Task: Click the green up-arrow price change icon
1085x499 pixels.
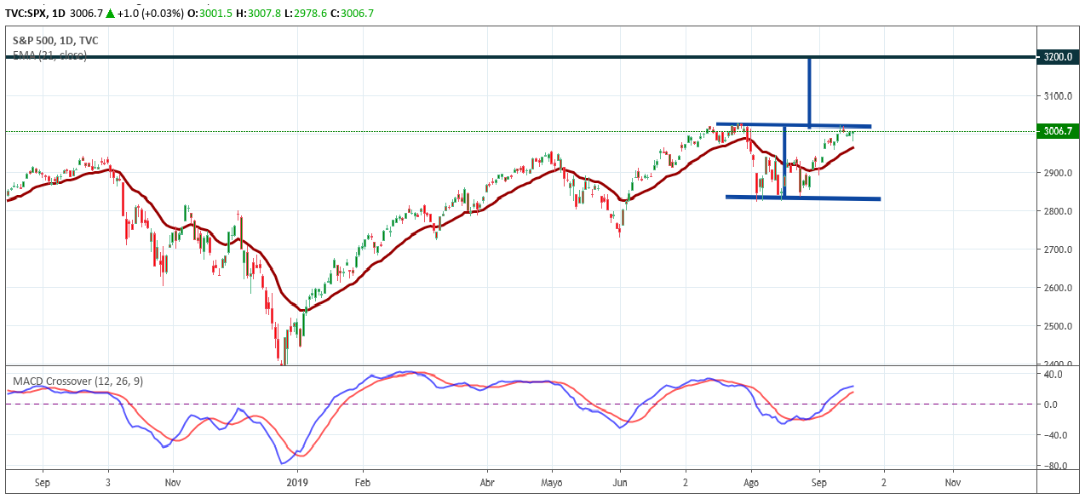Action: coord(111,14)
